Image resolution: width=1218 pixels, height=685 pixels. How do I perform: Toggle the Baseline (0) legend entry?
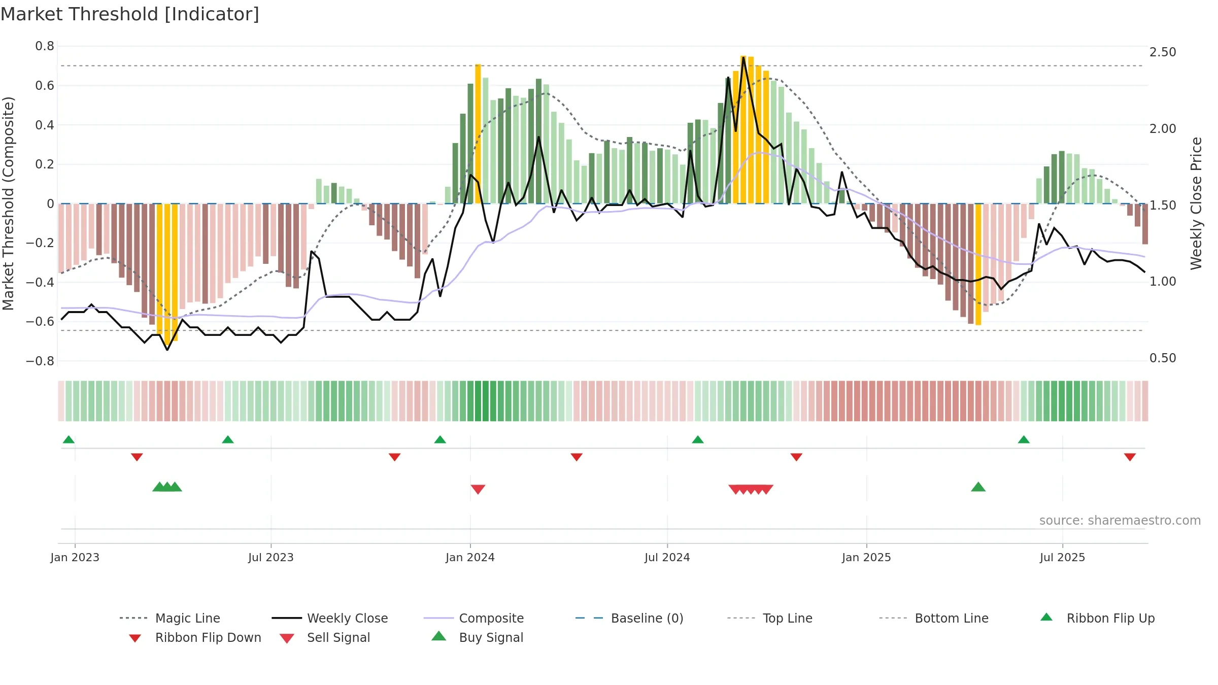tap(629, 618)
